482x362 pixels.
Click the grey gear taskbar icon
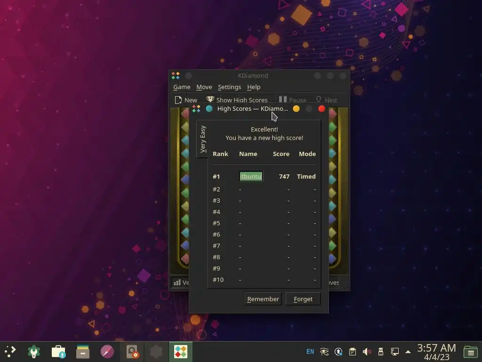click(156, 352)
